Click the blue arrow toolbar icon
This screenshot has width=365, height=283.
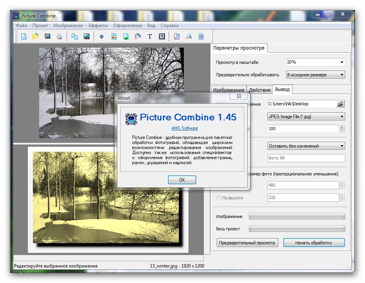coord(102,37)
